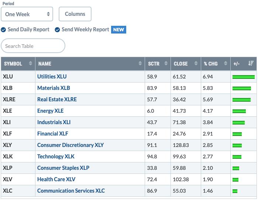
Task: Uncheck Send Weekly Report checkbox
Action: pyautogui.click(x=57, y=30)
